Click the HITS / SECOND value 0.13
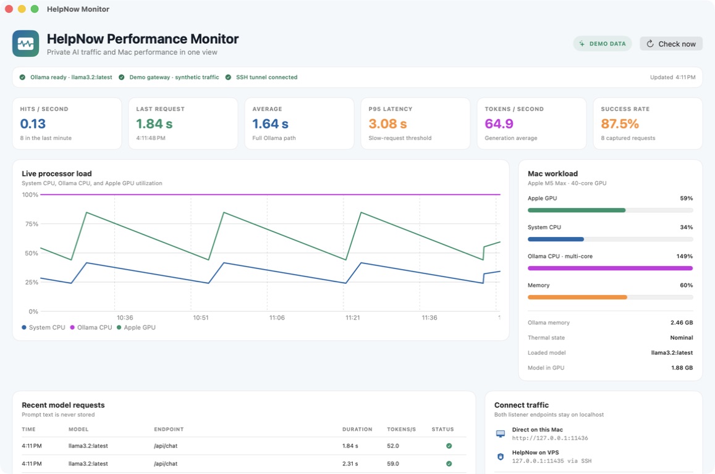The image size is (715, 474). [x=33, y=124]
